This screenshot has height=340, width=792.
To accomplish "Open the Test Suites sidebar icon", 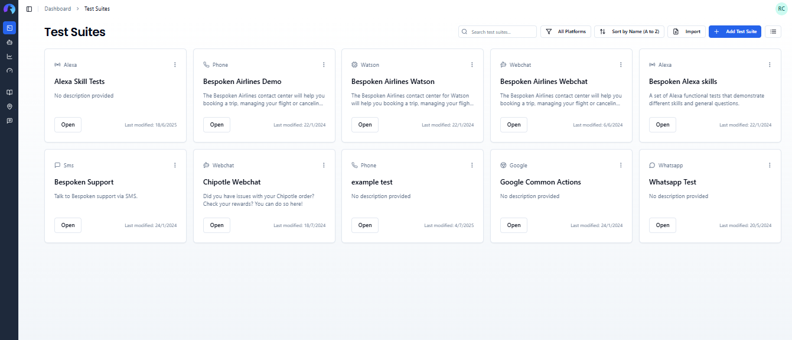I will pos(9,27).
